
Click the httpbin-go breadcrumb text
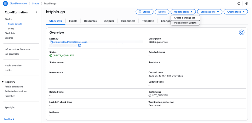click(50, 3)
